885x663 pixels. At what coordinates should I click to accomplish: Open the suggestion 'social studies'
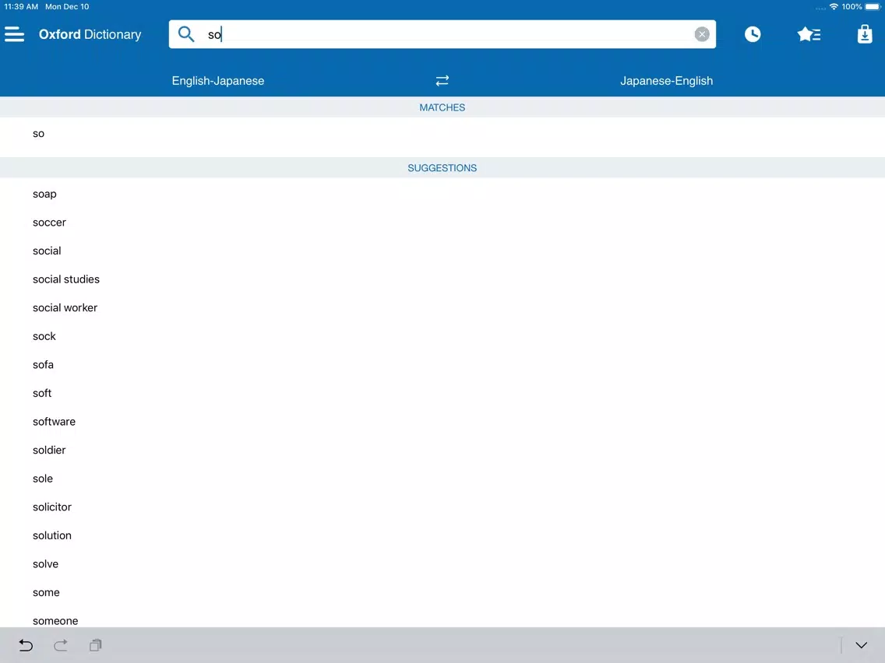coord(442,279)
